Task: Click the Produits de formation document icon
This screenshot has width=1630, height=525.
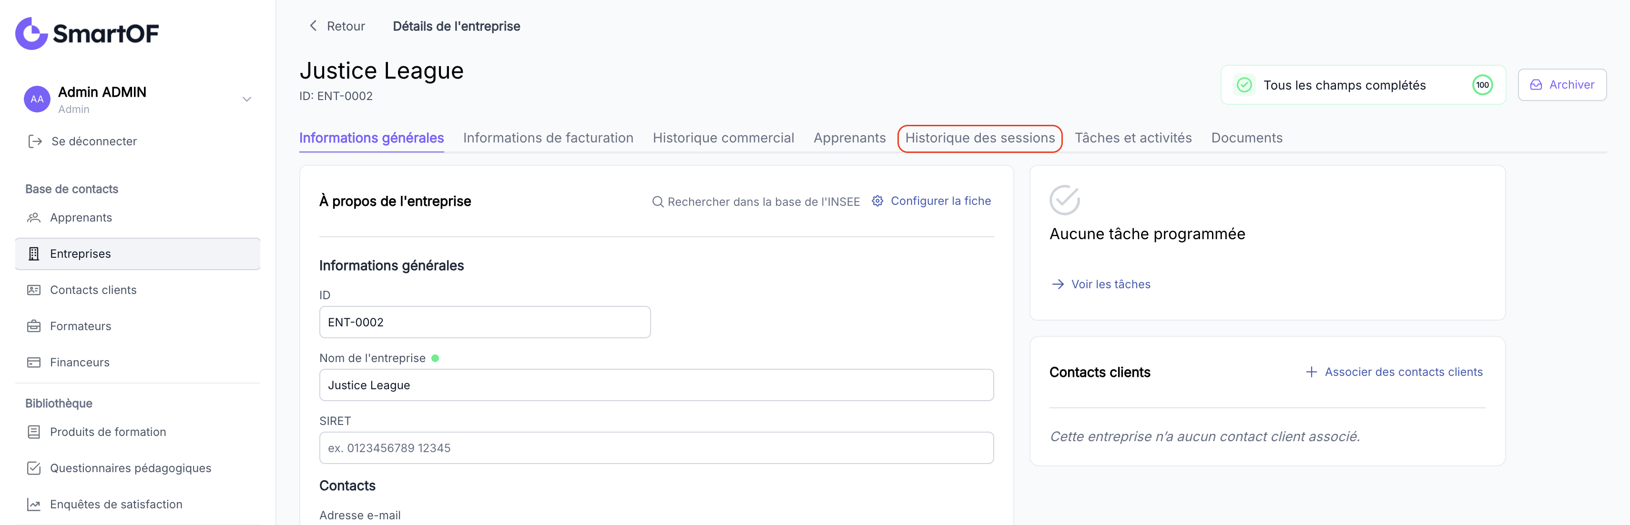Action: click(x=34, y=432)
